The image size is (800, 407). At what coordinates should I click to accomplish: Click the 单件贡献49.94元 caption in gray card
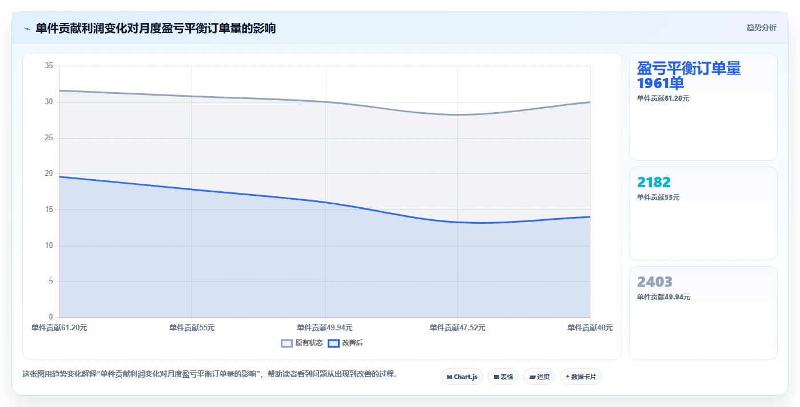[663, 297]
